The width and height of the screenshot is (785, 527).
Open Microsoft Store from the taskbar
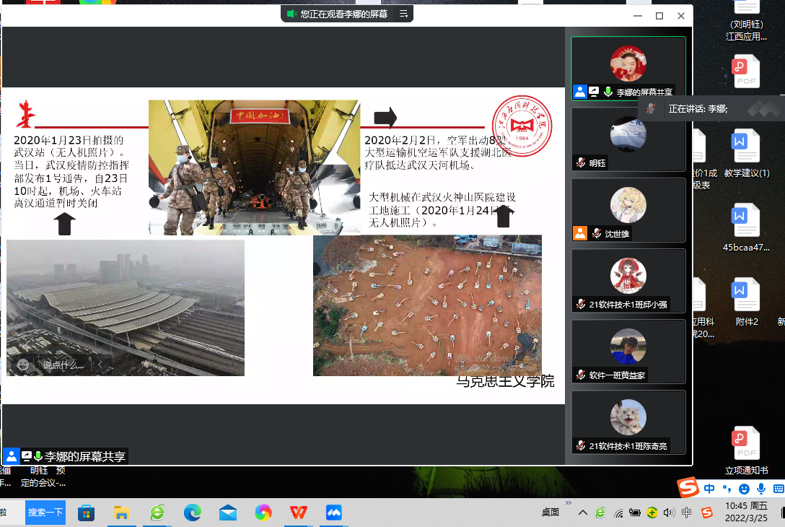(x=86, y=513)
